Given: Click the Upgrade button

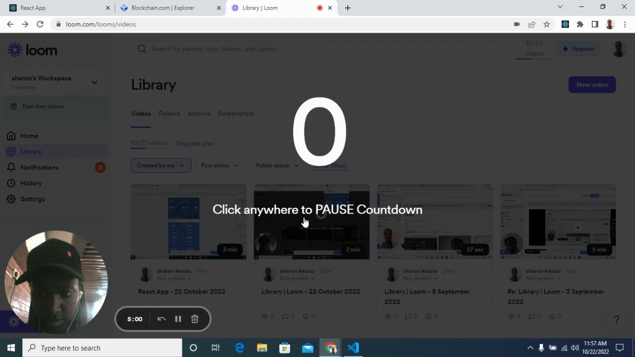Looking at the screenshot, I should tap(578, 49).
